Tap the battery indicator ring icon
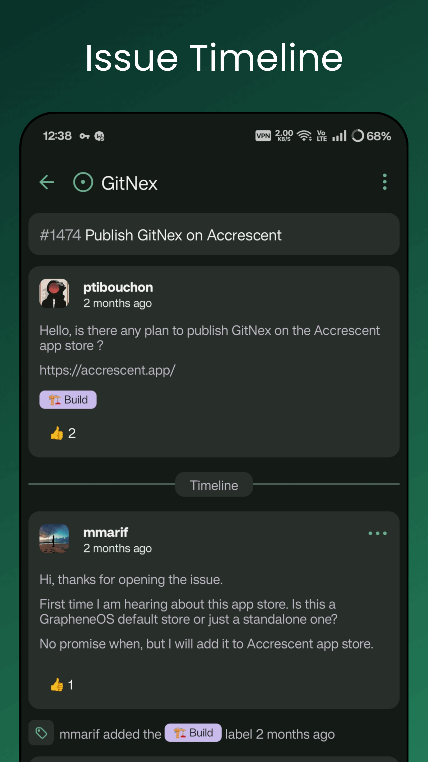Image resolution: width=428 pixels, height=762 pixels. (357, 136)
